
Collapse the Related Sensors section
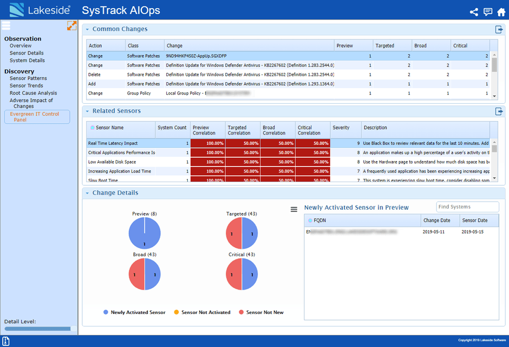(87, 111)
